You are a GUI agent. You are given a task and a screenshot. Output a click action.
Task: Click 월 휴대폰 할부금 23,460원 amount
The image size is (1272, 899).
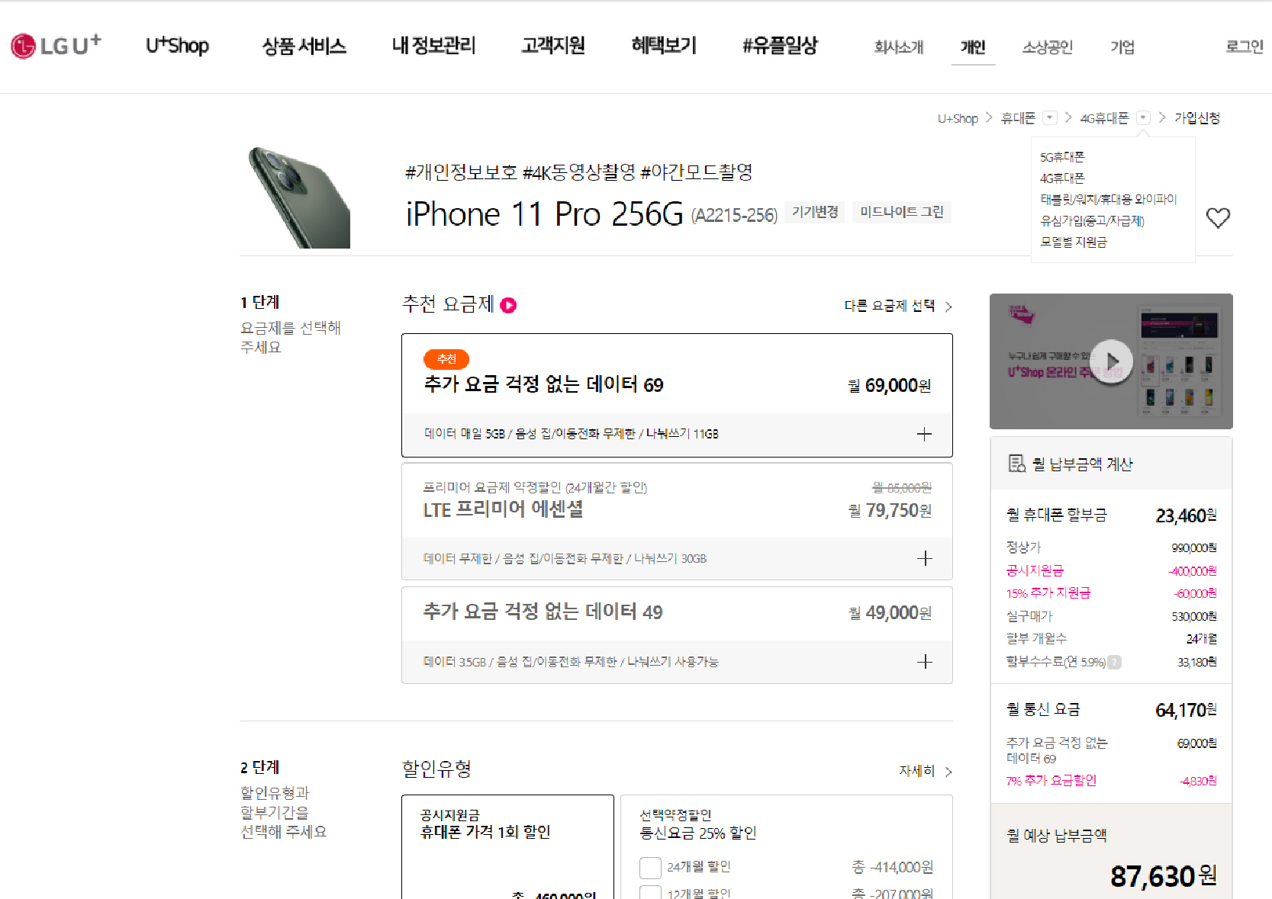[x=1186, y=516]
